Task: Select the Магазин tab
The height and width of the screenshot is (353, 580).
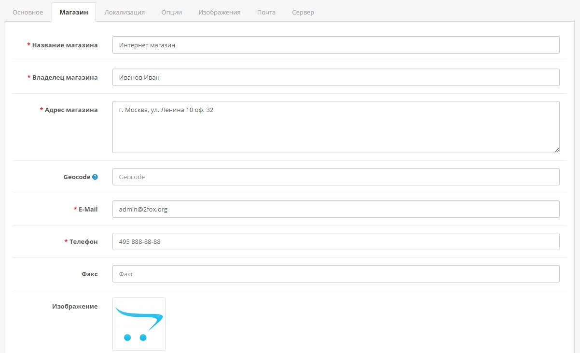Action: 74,12
